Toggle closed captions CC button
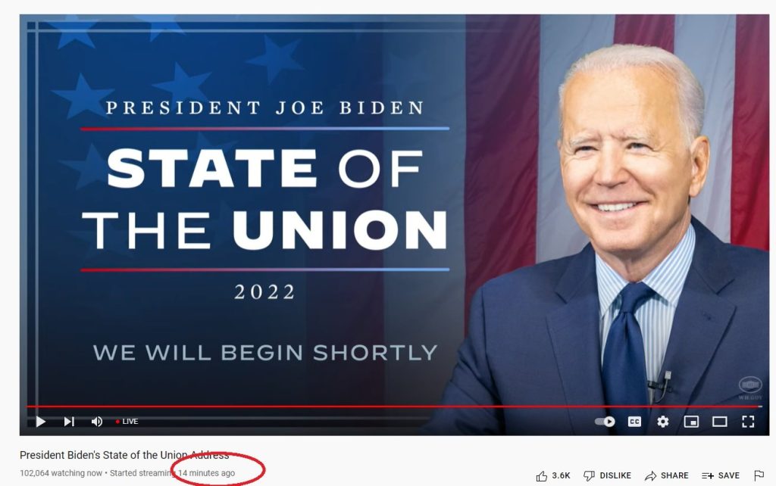The width and height of the screenshot is (776, 486). [634, 421]
